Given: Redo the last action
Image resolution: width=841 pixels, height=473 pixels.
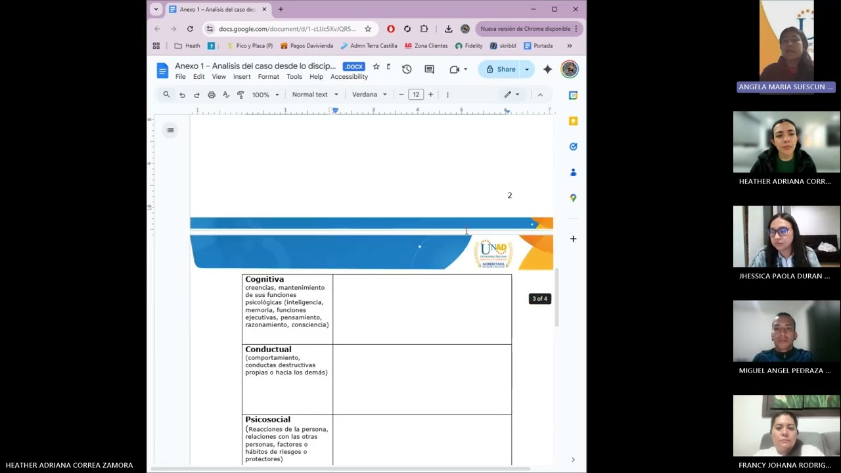Looking at the screenshot, I should coord(196,95).
